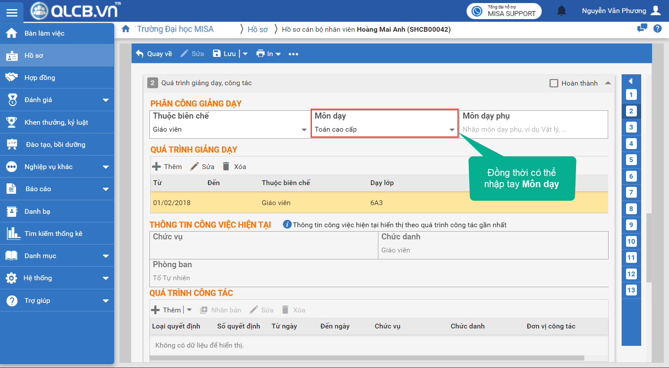Click the print icon in toolbar
The height and width of the screenshot is (368, 669).
click(x=260, y=54)
